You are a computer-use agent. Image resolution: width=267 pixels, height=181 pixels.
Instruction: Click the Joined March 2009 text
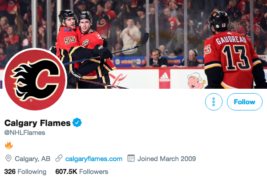tap(166, 159)
